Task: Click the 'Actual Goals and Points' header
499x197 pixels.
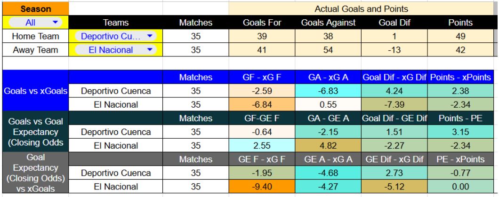Action: click(x=362, y=8)
